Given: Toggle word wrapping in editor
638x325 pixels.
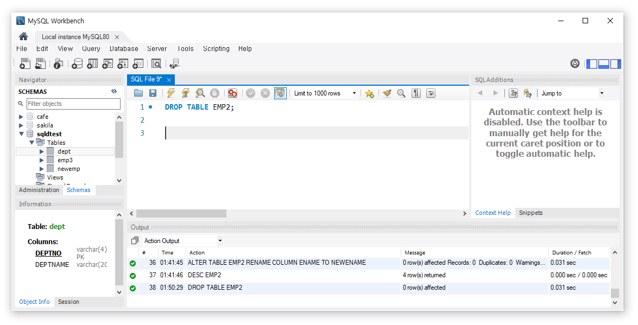Looking at the screenshot, I should [431, 93].
